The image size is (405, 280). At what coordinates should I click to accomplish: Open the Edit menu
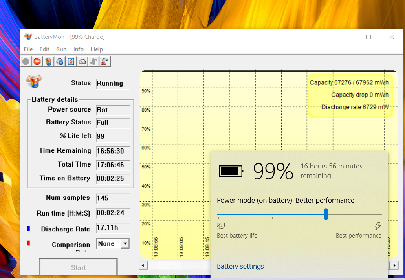(x=44, y=49)
